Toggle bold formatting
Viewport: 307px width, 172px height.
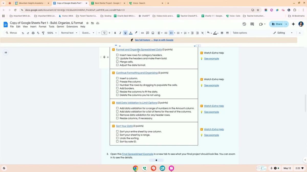point(115,33)
